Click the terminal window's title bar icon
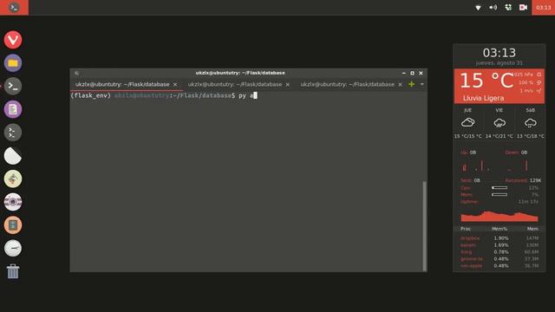Image resolution: width=555 pixels, height=312 pixels. point(77,73)
